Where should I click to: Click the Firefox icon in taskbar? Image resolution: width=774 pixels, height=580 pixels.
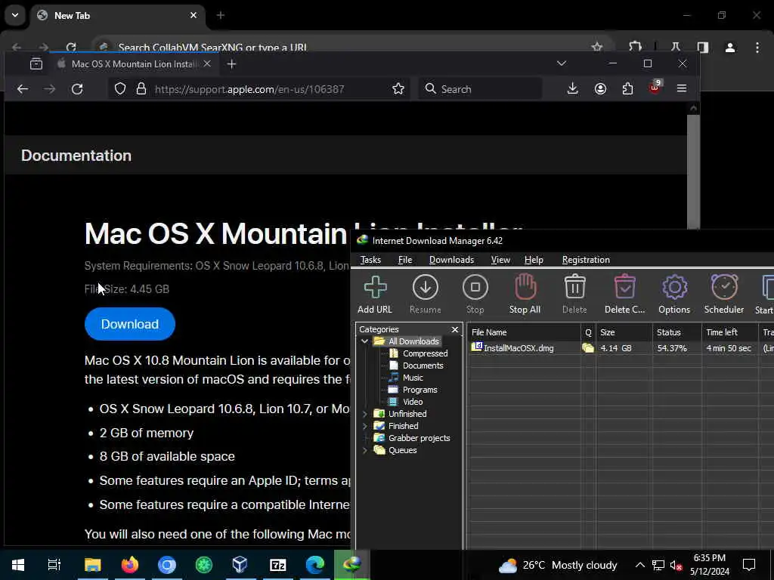click(130, 565)
